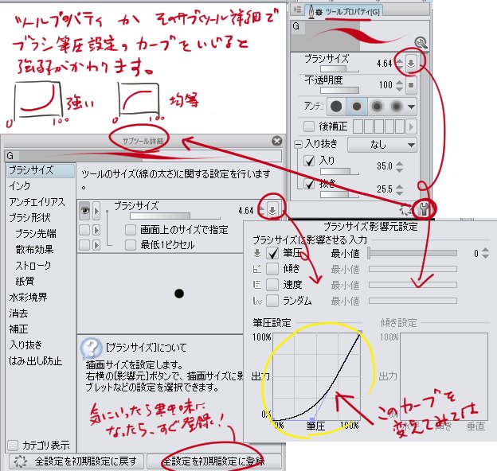
Task: Select ブラシ形状 category
Action: (x=29, y=217)
